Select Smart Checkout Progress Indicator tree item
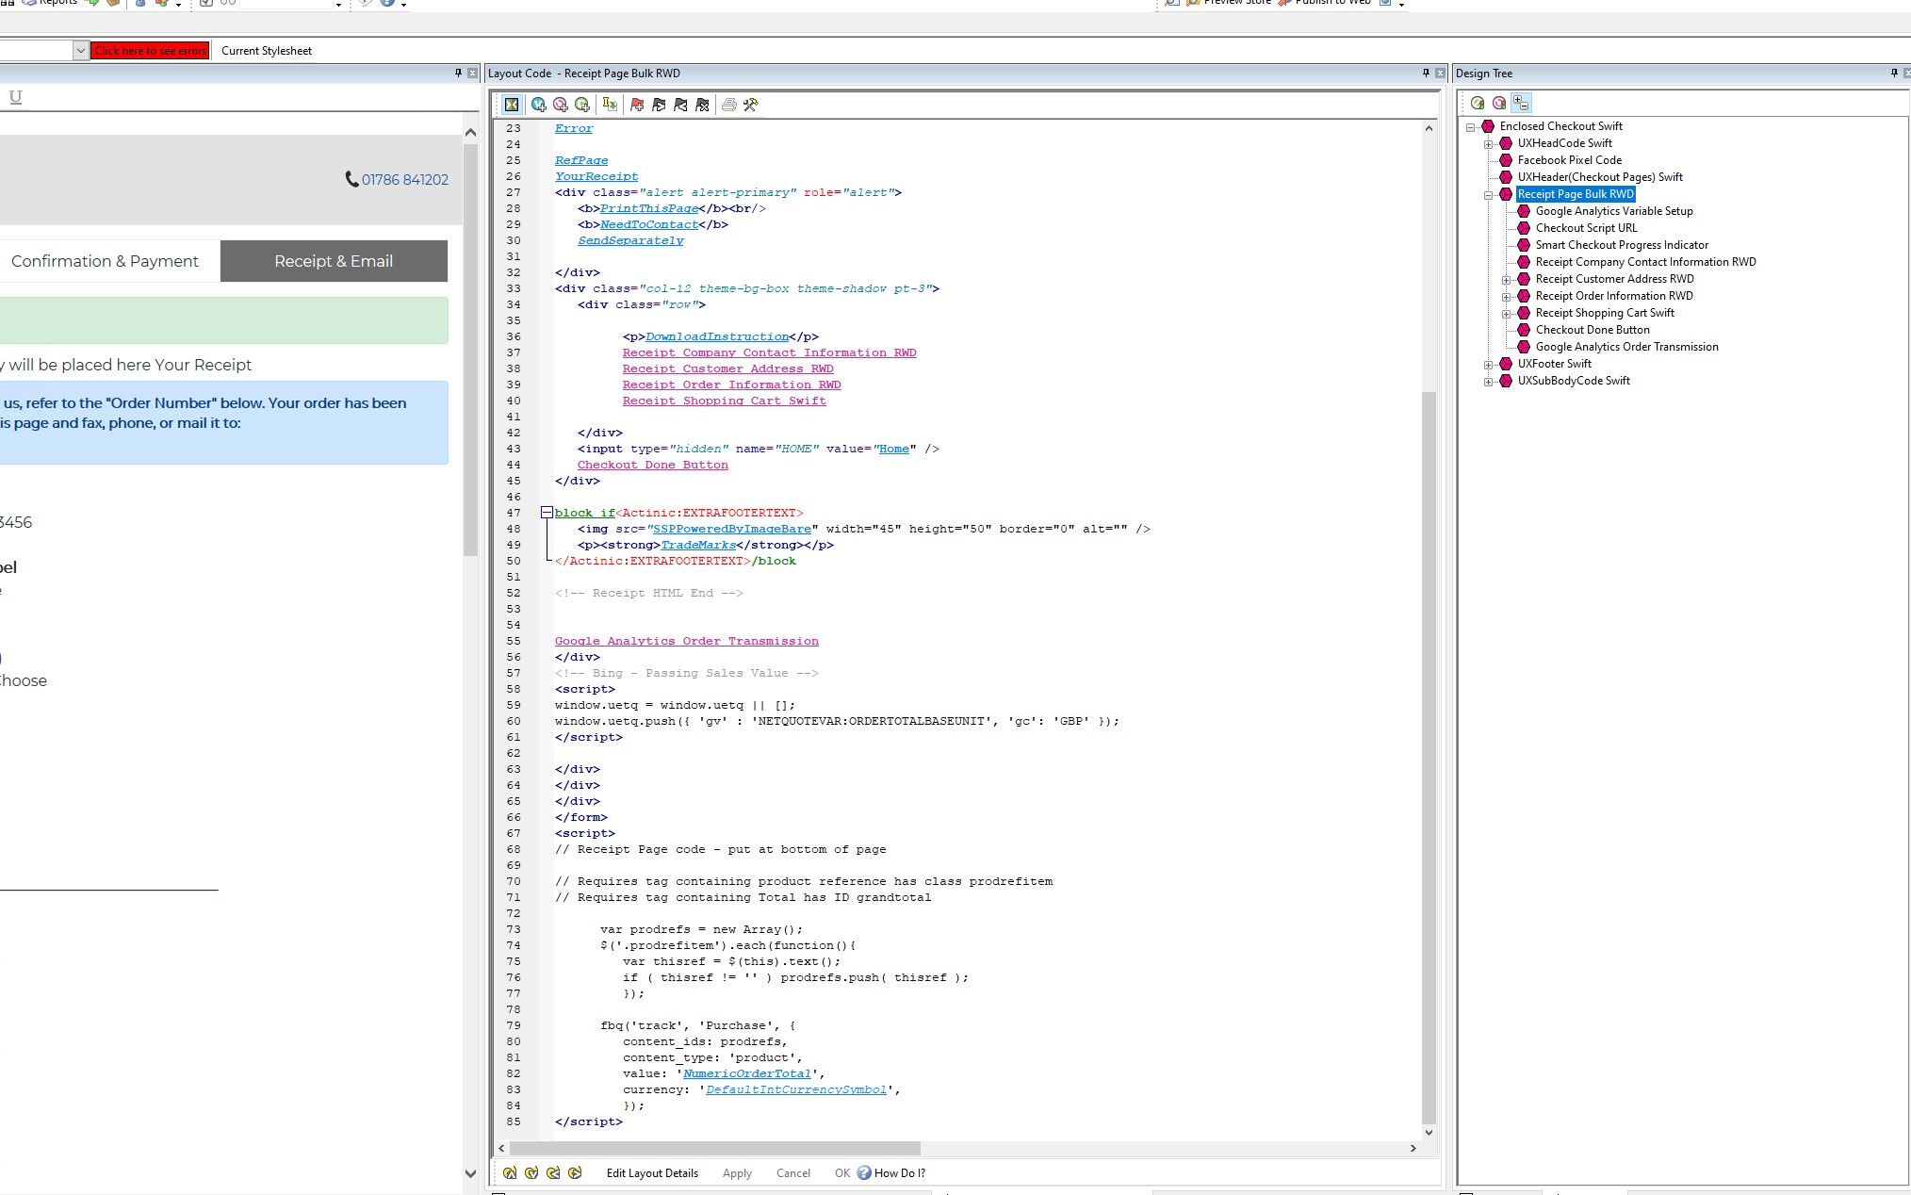The width and height of the screenshot is (1911, 1195). pos(1621,245)
